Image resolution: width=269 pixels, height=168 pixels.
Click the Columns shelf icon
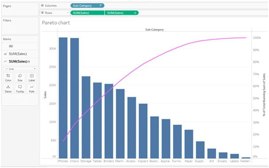pyautogui.click(x=42, y=5)
